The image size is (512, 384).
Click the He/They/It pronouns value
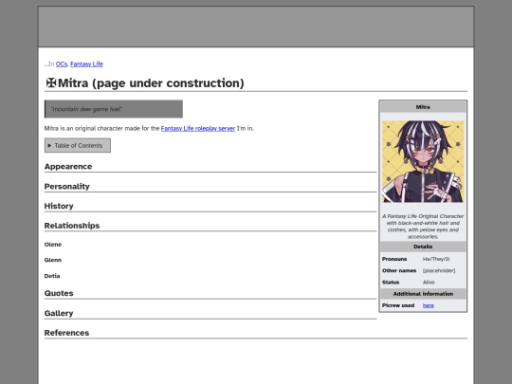point(436,259)
